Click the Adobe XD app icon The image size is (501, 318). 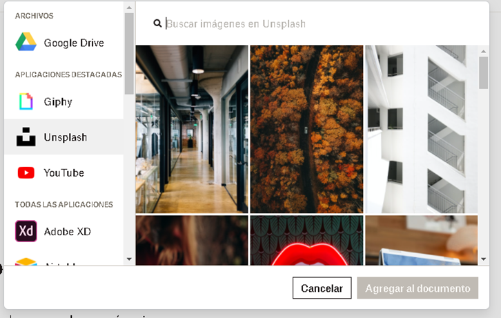click(26, 231)
